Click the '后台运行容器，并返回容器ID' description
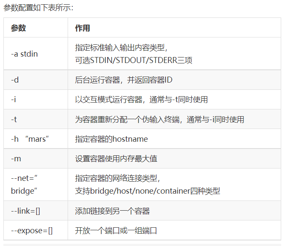 pyautogui.click(x=123, y=80)
